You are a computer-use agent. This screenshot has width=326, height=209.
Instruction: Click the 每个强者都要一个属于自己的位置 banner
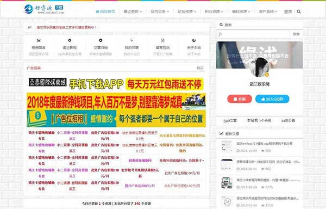point(160,119)
